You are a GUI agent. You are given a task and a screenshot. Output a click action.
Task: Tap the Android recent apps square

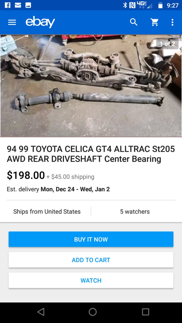click(x=145, y=312)
